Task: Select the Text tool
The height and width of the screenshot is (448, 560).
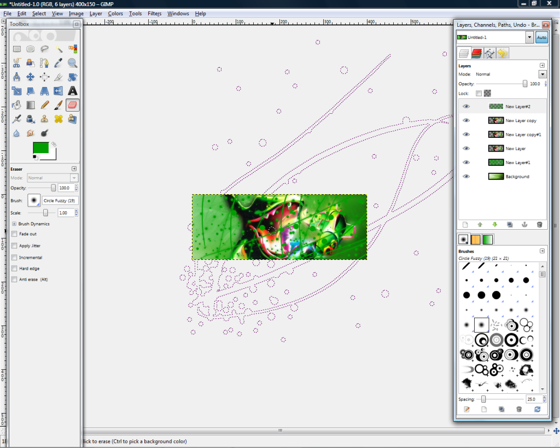Action: coord(73,91)
